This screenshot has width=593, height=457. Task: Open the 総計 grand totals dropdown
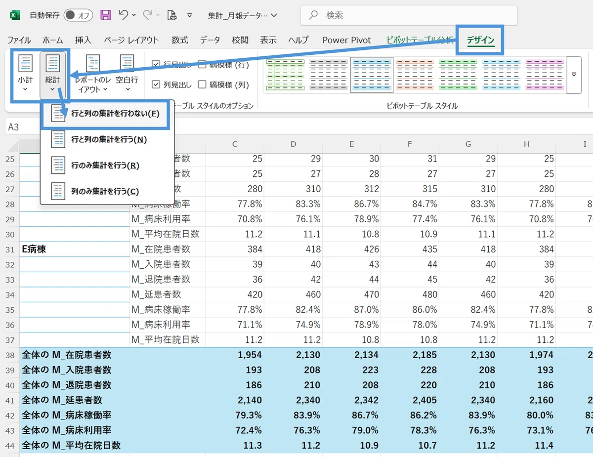tap(52, 75)
